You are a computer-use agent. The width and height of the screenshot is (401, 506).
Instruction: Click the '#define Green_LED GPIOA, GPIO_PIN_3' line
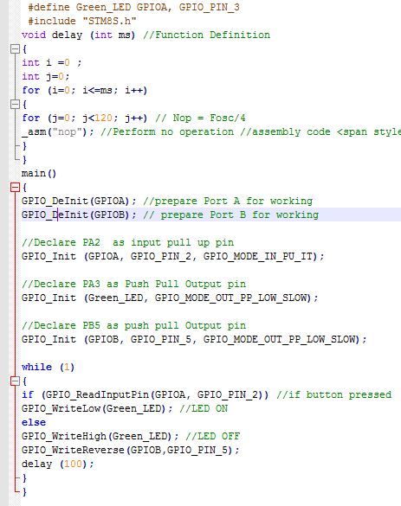(133, 8)
